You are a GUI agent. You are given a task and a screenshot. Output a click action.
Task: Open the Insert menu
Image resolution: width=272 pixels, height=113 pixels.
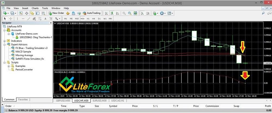25,8
